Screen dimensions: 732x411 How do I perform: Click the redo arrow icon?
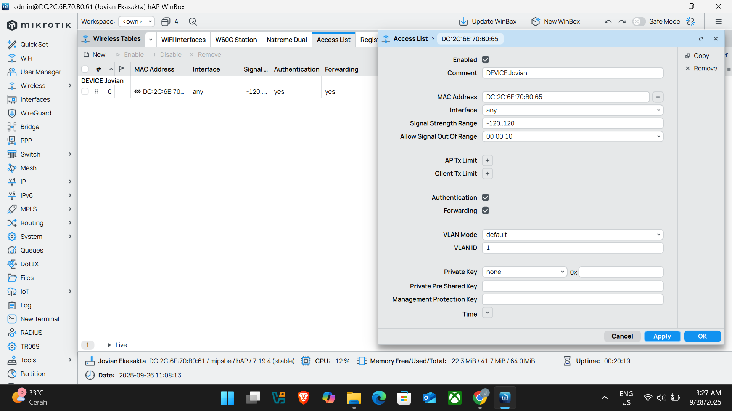(x=622, y=22)
